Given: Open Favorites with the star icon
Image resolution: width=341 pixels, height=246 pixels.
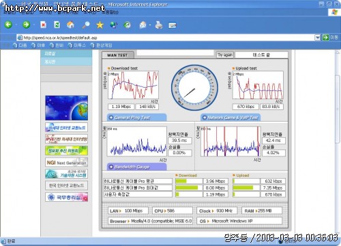Looking at the screenshot, I should click(x=100, y=24).
